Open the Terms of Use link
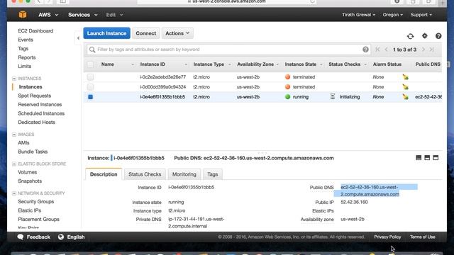454x255 pixels. point(423,237)
